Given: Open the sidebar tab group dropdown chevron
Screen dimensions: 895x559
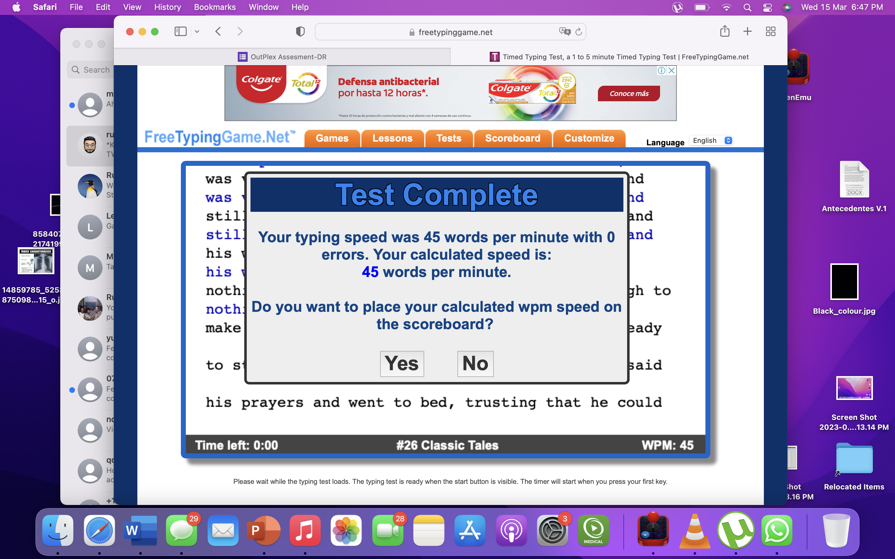Looking at the screenshot, I should click(x=197, y=32).
